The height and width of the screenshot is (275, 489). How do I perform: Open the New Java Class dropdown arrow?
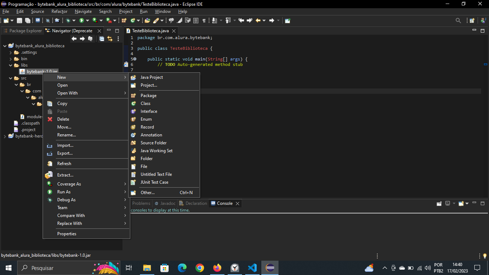(138, 20)
